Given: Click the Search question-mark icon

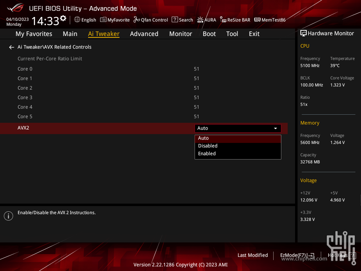Looking at the screenshot, I should pos(175,20).
